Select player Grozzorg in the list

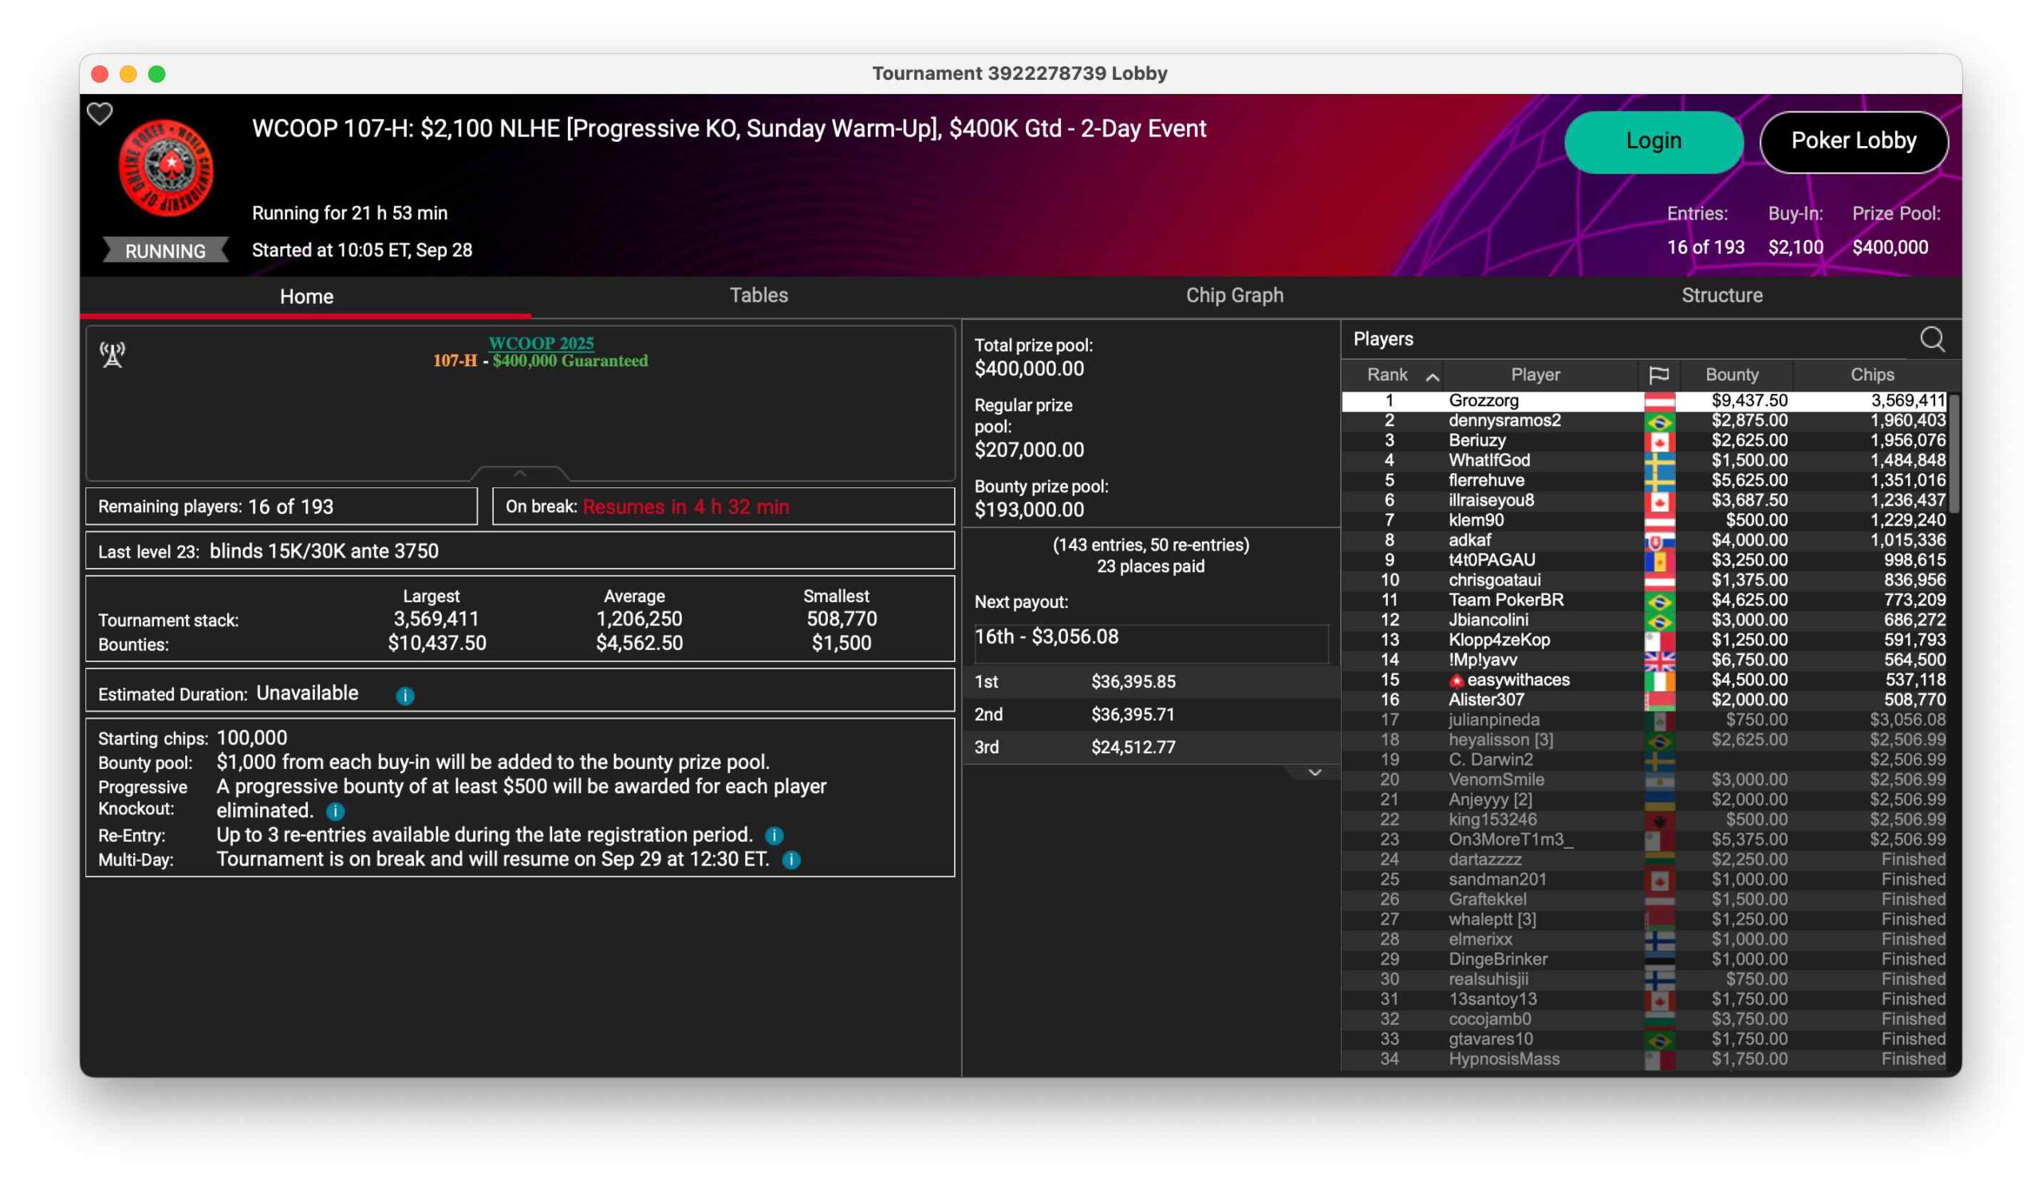(1483, 400)
